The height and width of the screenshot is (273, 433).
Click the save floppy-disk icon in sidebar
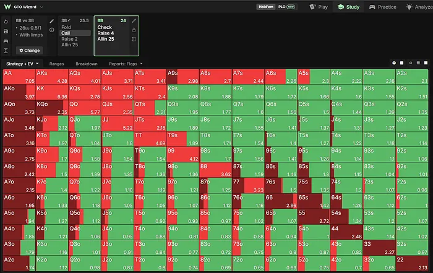pos(6,31)
